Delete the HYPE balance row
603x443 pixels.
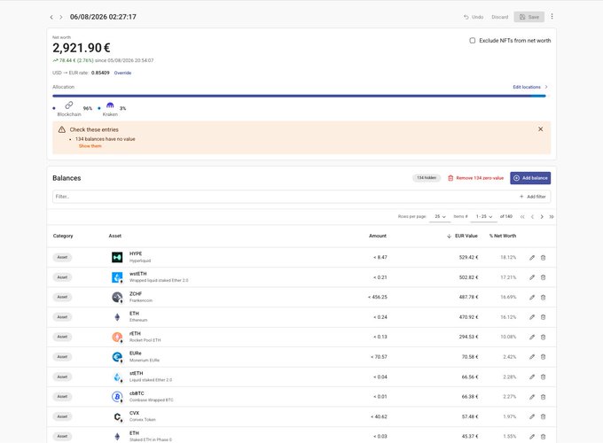click(543, 258)
